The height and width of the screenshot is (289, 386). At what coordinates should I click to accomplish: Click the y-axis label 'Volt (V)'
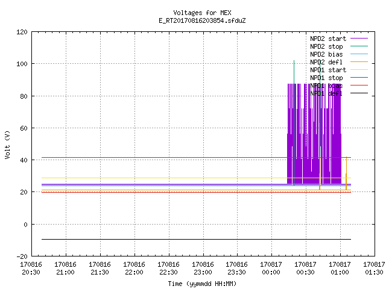(8, 144)
